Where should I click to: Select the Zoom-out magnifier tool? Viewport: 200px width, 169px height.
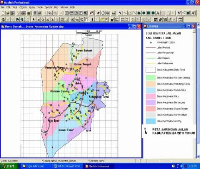tap(77, 19)
